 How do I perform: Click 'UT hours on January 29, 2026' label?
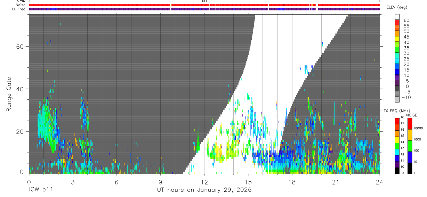[x=204, y=190]
